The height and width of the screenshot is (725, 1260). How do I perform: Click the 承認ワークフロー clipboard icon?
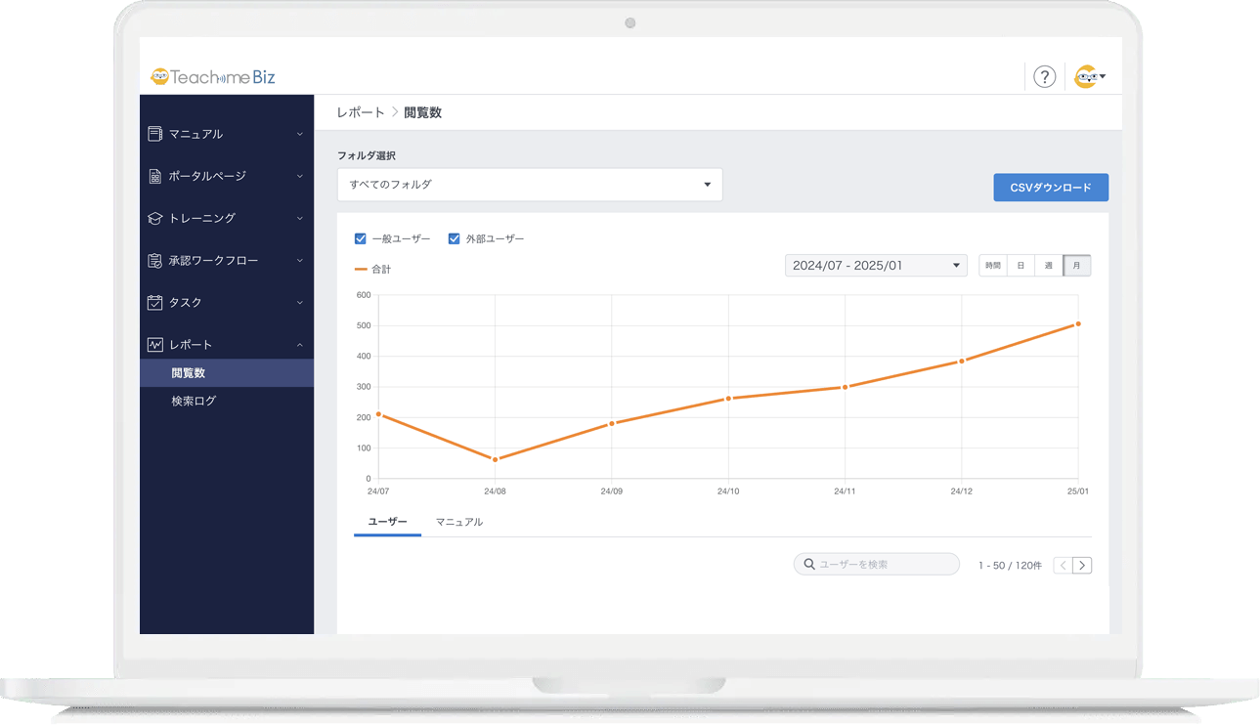[x=154, y=261]
